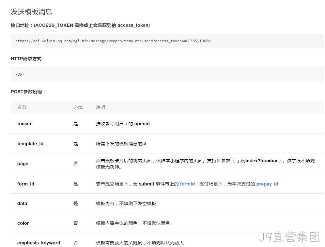Click the 否 cell in page row
Viewport: 325px width, 247px height.
pos(76,164)
